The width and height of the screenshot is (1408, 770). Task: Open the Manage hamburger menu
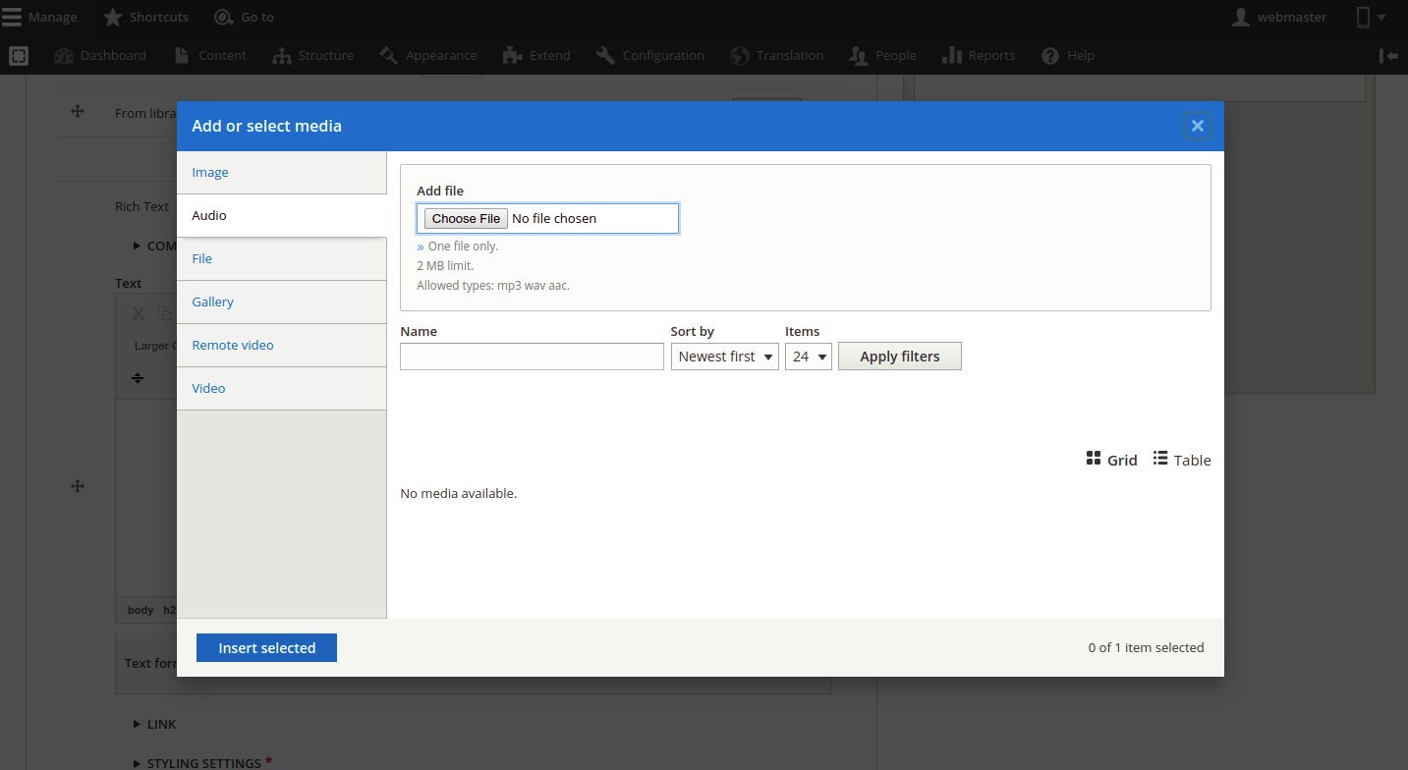[x=39, y=17]
